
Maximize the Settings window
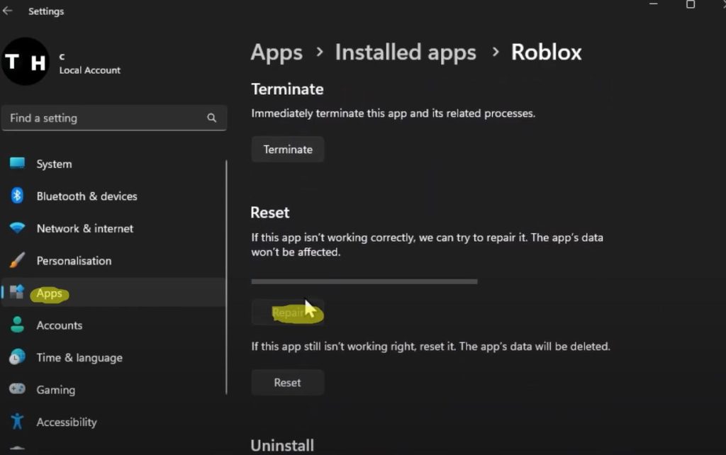tap(691, 4)
